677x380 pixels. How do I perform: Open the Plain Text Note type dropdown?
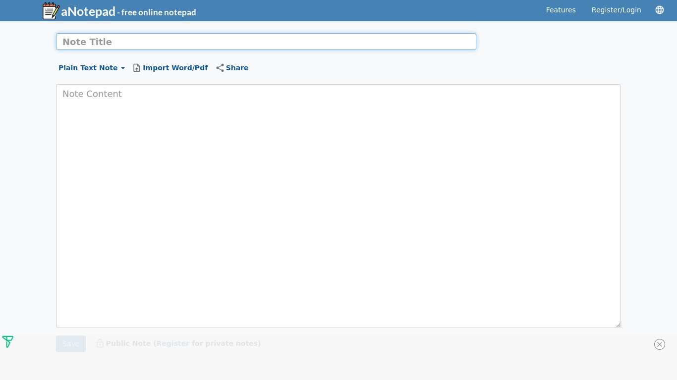[88, 68]
